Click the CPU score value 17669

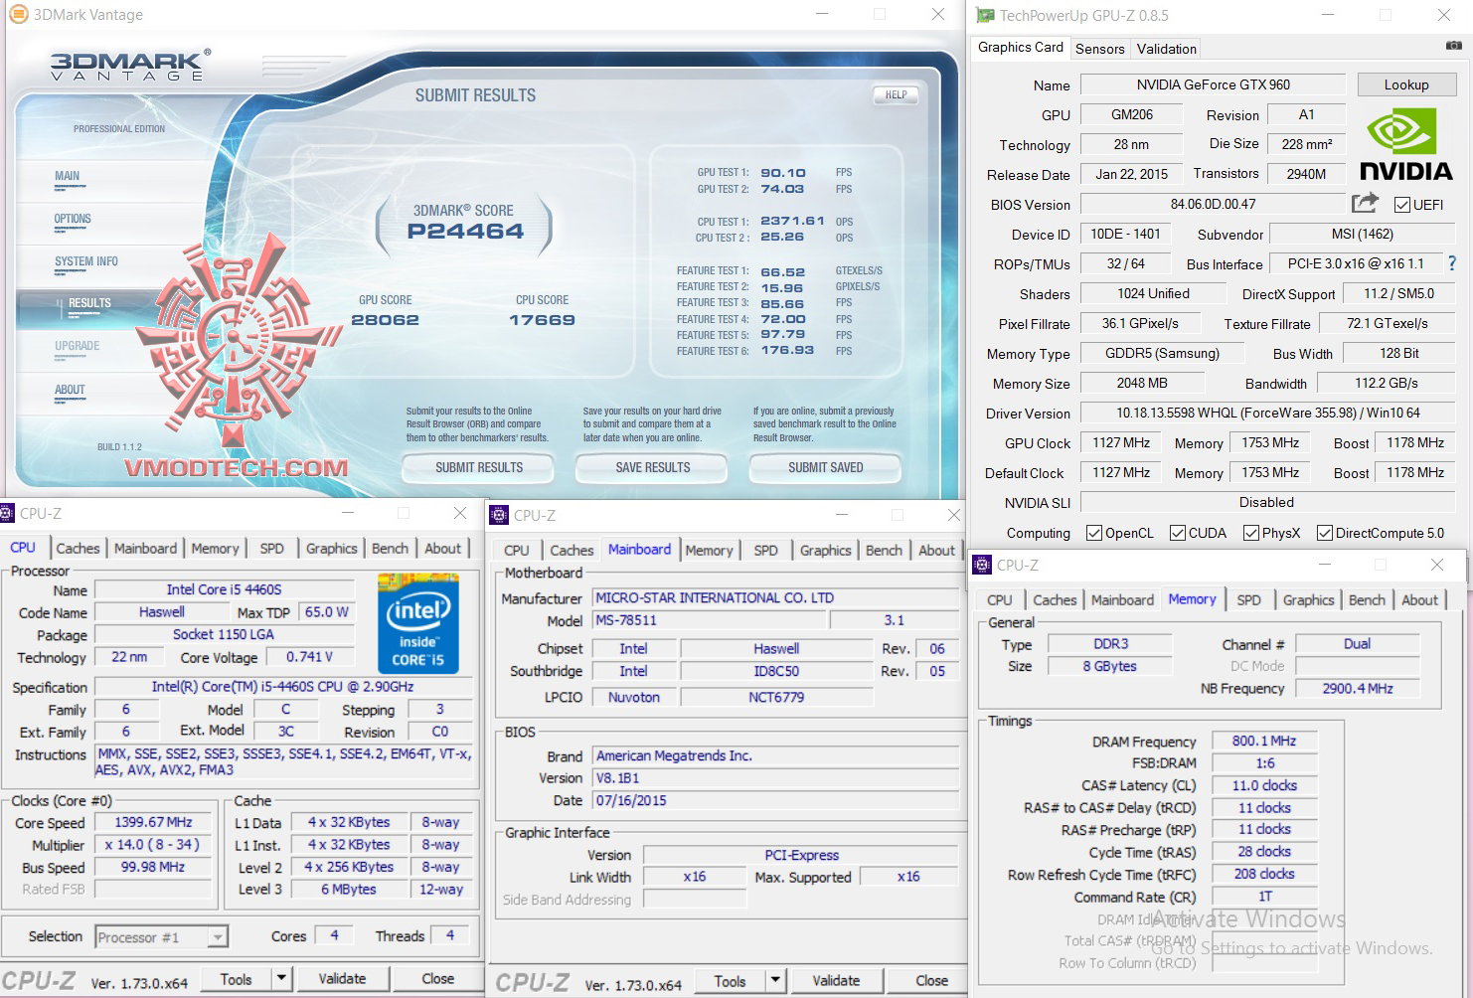pos(542,320)
